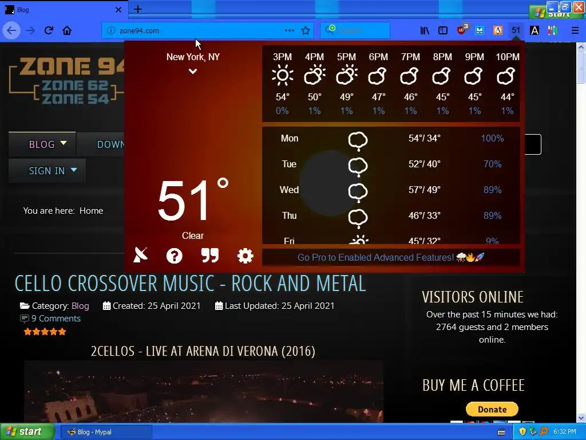Viewport: 586px width, 440px height.
Task: Show site information for zone94.com
Action: 111,31
